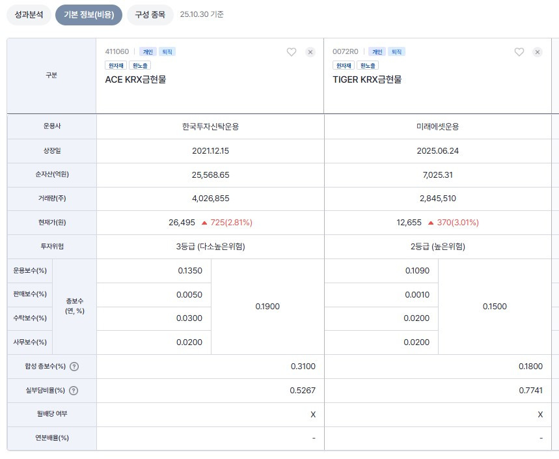Select 한국투자신탁운용 cell
Screen dimensions: 559x459
click(x=210, y=126)
